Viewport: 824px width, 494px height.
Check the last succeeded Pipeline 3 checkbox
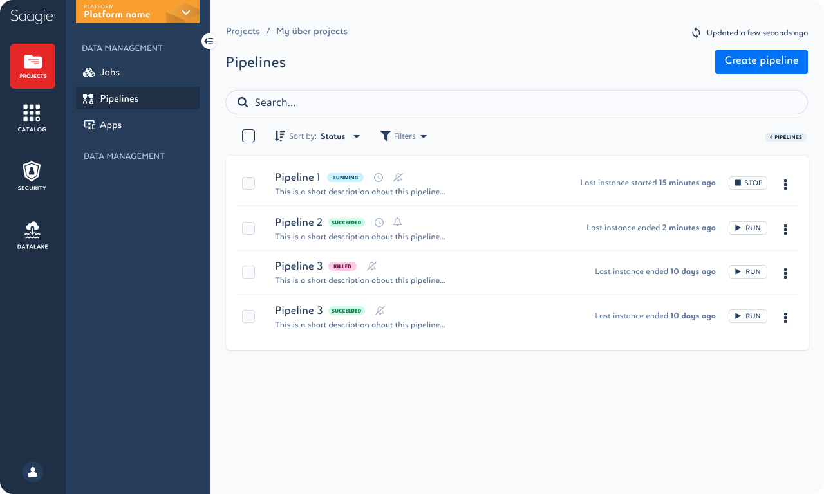[248, 316]
